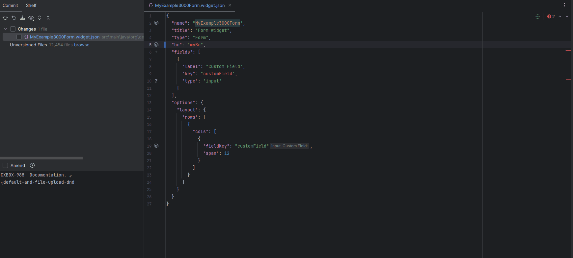Click the plus gutter icon on line 6
573x258 pixels.
[x=156, y=52]
